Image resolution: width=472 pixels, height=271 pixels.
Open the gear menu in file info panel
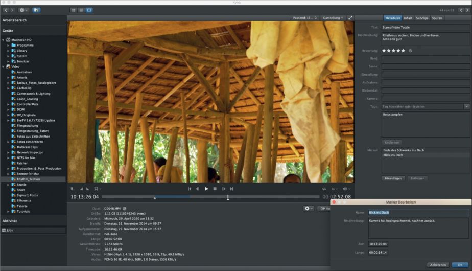[x=308, y=208]
